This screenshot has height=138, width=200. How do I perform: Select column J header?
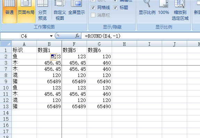[x=174, y=44]
